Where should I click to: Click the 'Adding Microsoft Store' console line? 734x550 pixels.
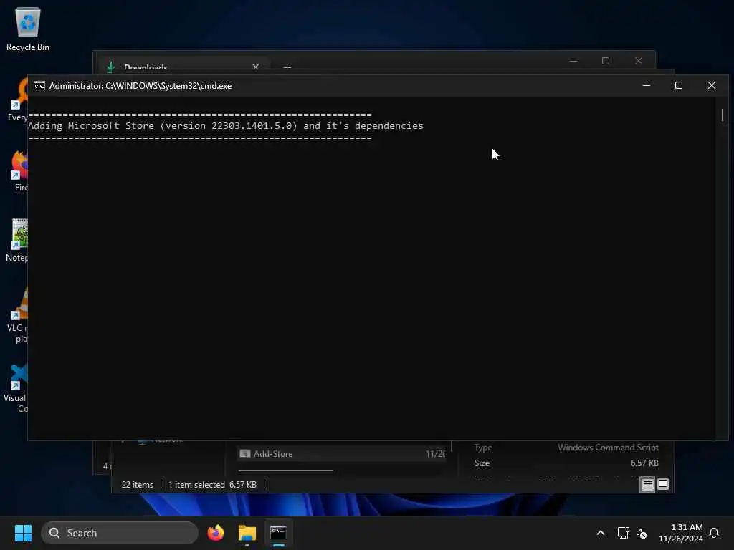coord(226,126)
